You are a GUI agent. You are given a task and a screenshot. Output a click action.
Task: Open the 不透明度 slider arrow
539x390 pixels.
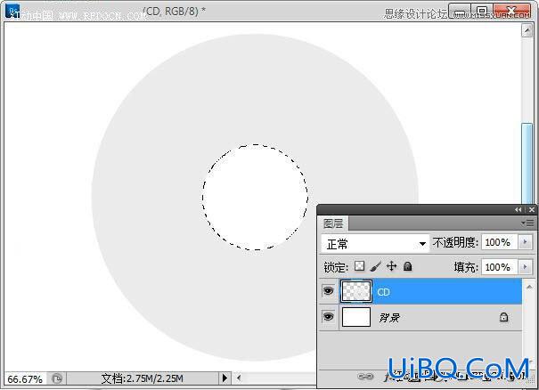525,242
